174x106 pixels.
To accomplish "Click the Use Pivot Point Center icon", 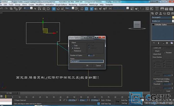I will click(x=77, y=9).
